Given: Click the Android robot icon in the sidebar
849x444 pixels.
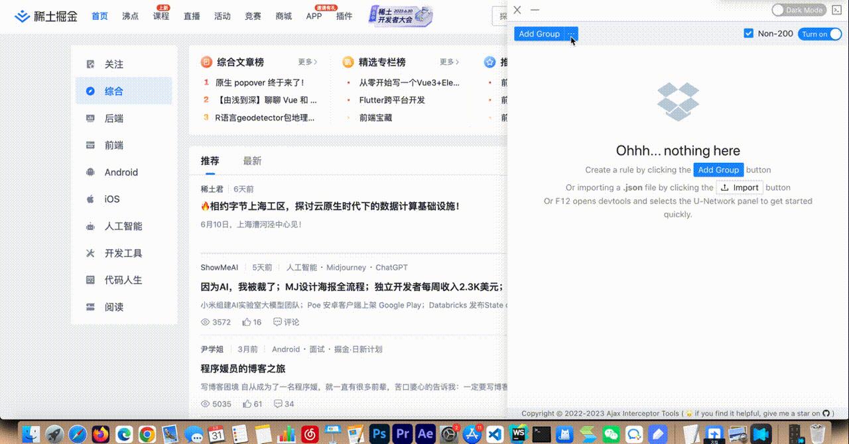Looking at the screenshot, I should [90, 172].
